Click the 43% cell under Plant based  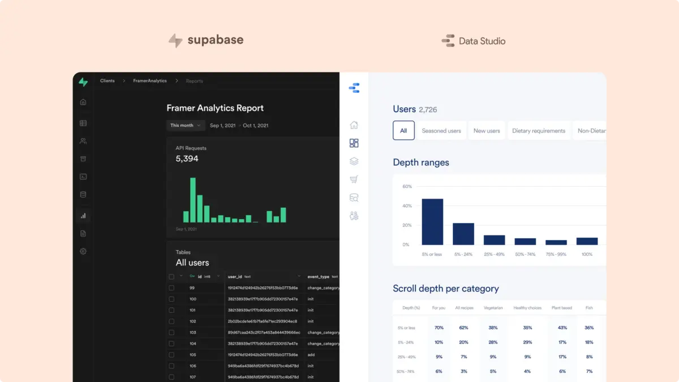[x=562, y=328]
